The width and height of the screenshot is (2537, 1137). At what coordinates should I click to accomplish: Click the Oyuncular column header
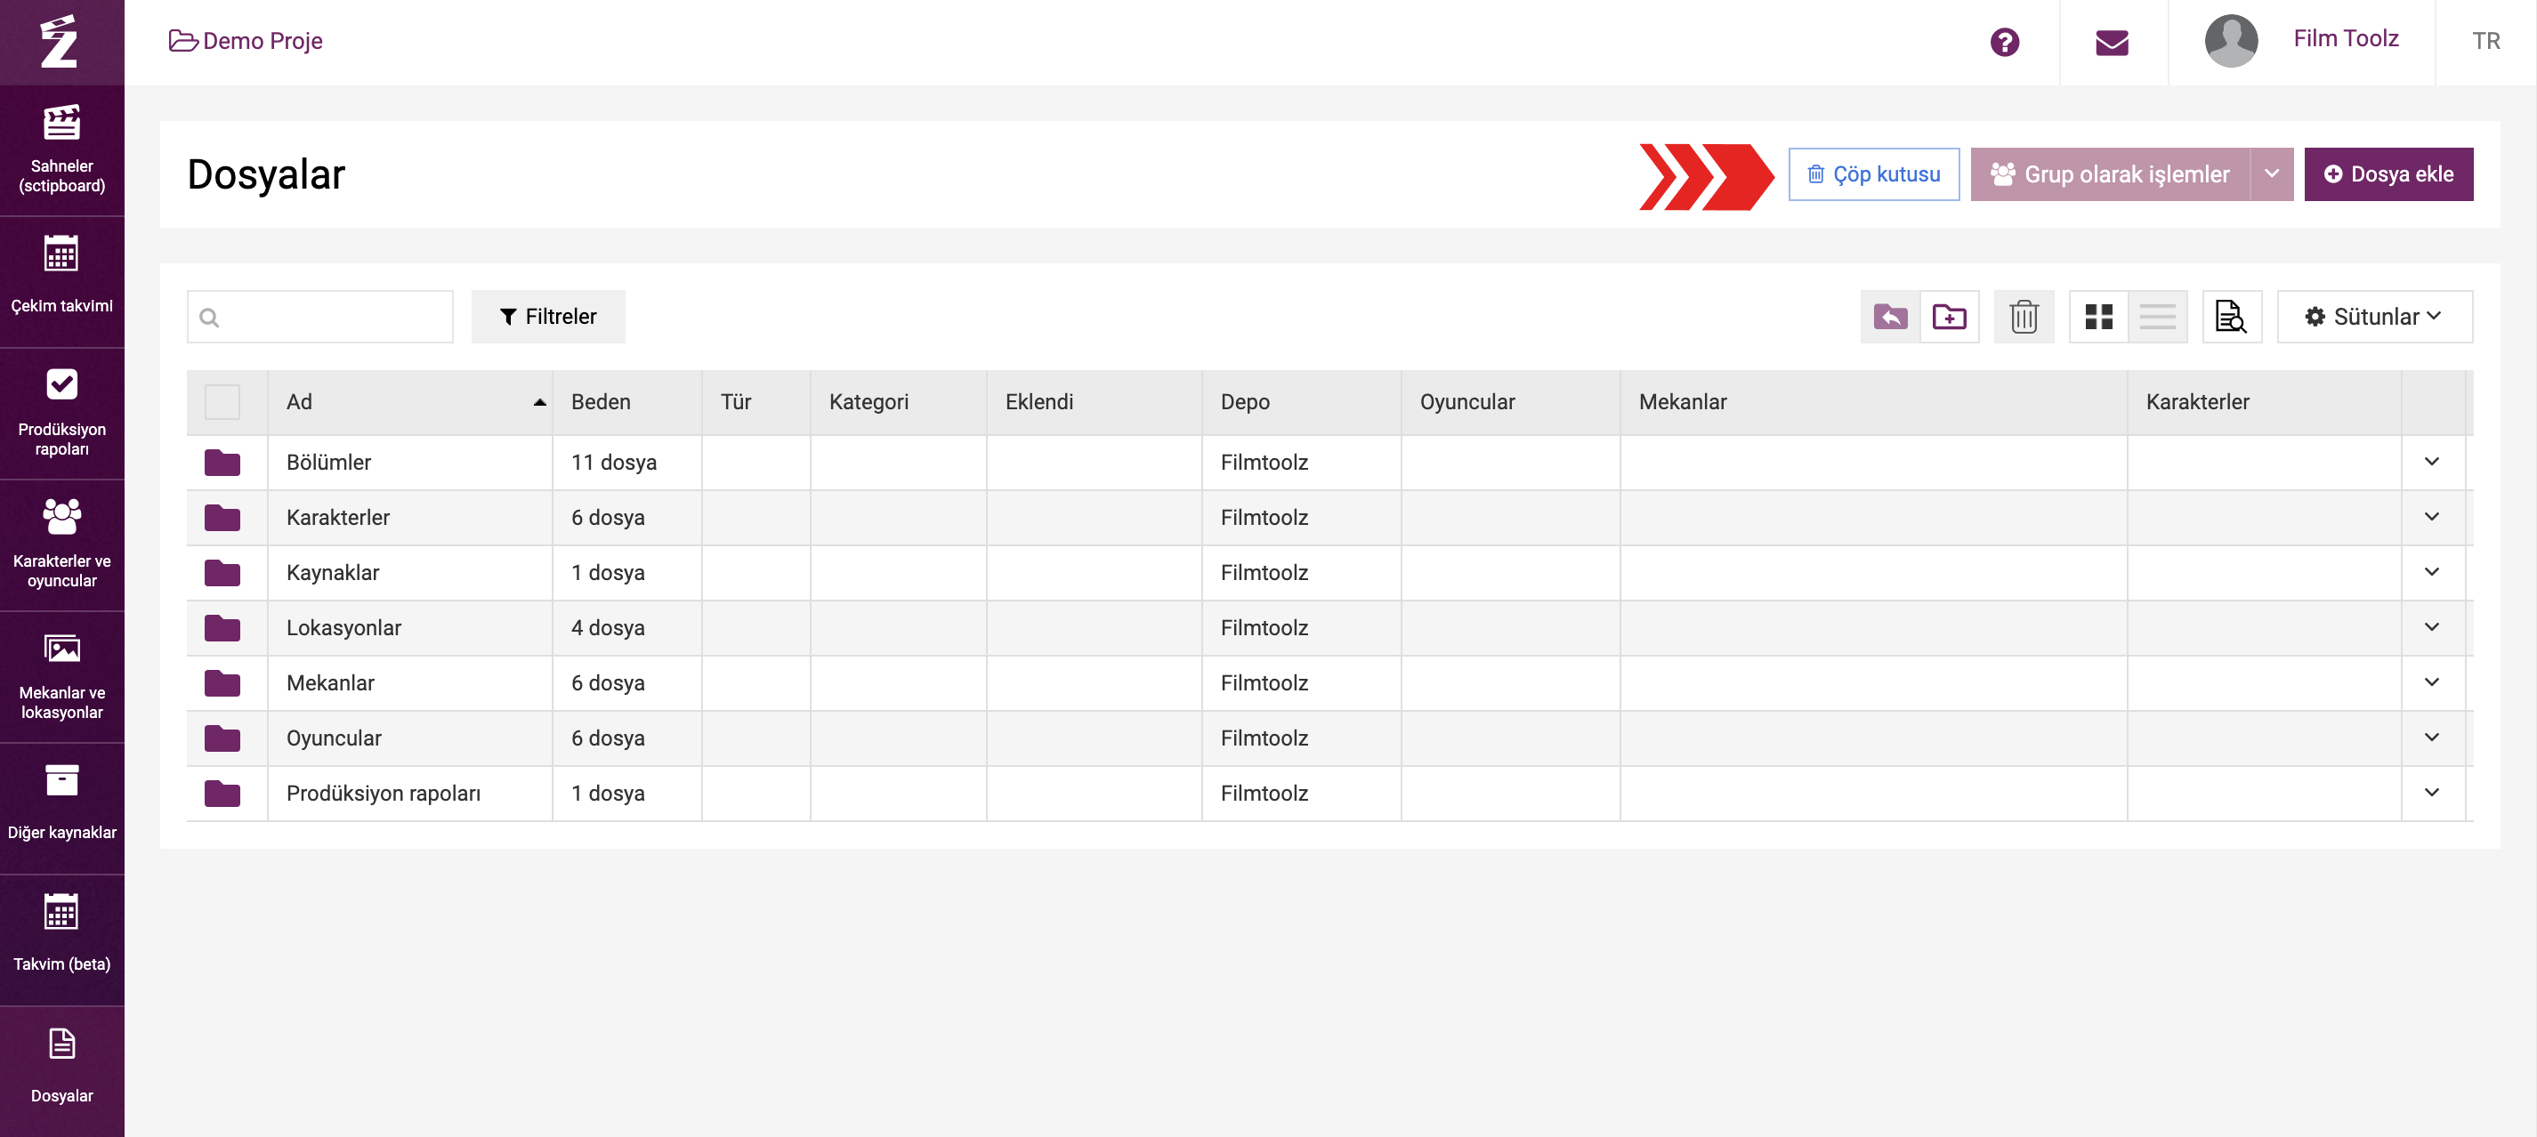[x=1510, y=403]
